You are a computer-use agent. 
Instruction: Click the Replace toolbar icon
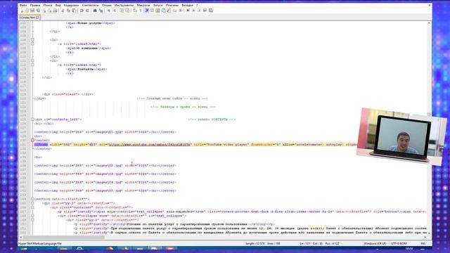[x=101, y=11]
